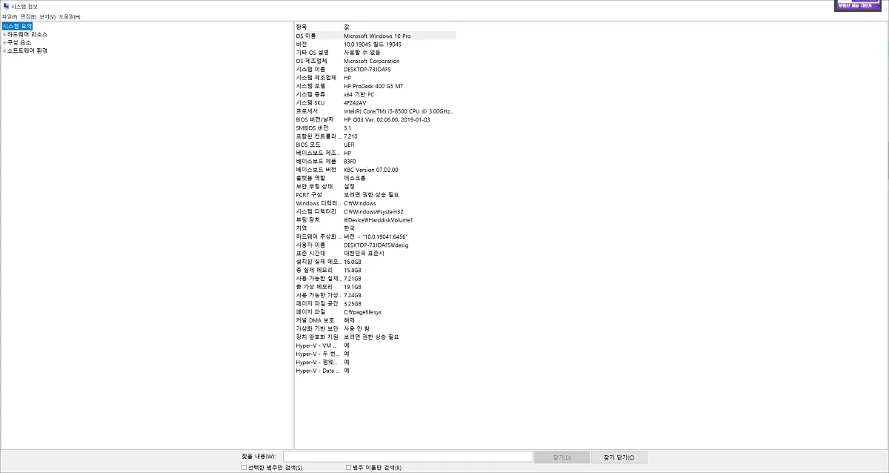This screenshot has height=473, width=889.
Task: Click value 데스크톱 in 플랫폼 역할 row
Action: click(355, 178)
